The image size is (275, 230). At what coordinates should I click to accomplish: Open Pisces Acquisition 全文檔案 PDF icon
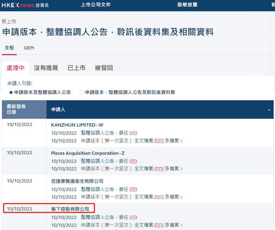158,169
